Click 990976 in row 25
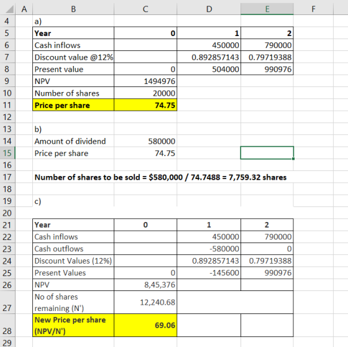The height and width of the screenshot is (347, 348). tap(267, 273)
